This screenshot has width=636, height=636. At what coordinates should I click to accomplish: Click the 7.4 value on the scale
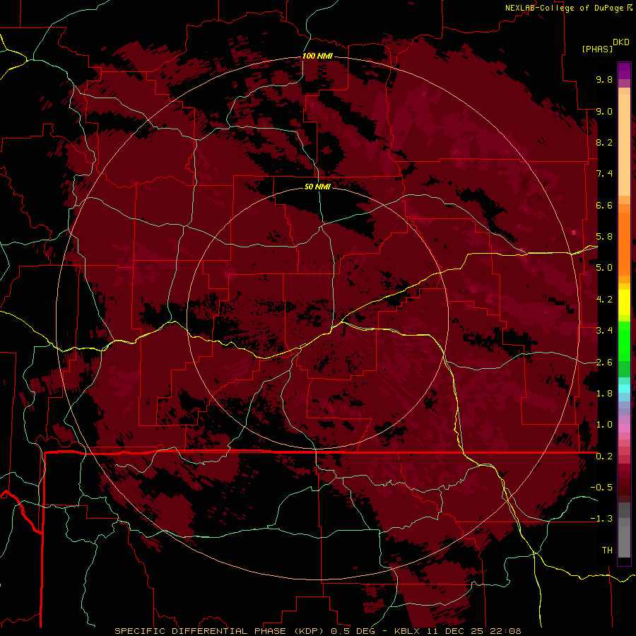point(604,174)
